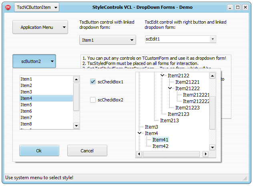Viewport: 253px width, 186px height.
Task: Select Item21221 in the tree view
Action: point(187,82)
